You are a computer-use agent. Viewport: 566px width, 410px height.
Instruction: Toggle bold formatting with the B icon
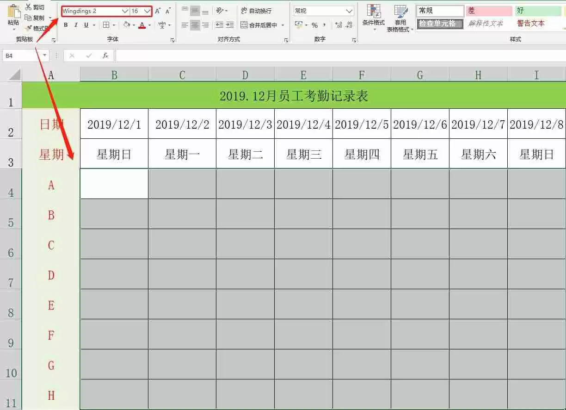coord(65,25)
